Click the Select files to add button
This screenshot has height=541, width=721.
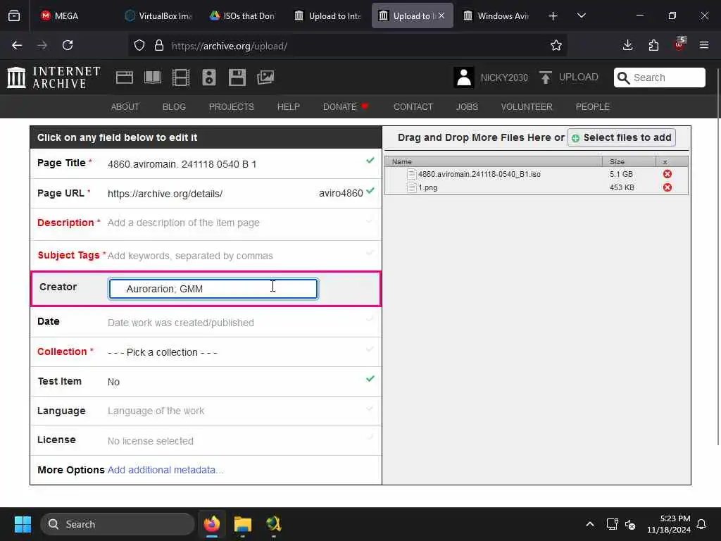[x=621, y=137]
